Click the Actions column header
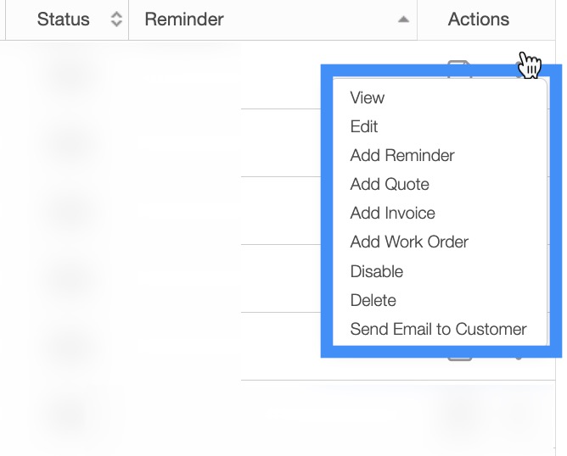 coord(478,19)
